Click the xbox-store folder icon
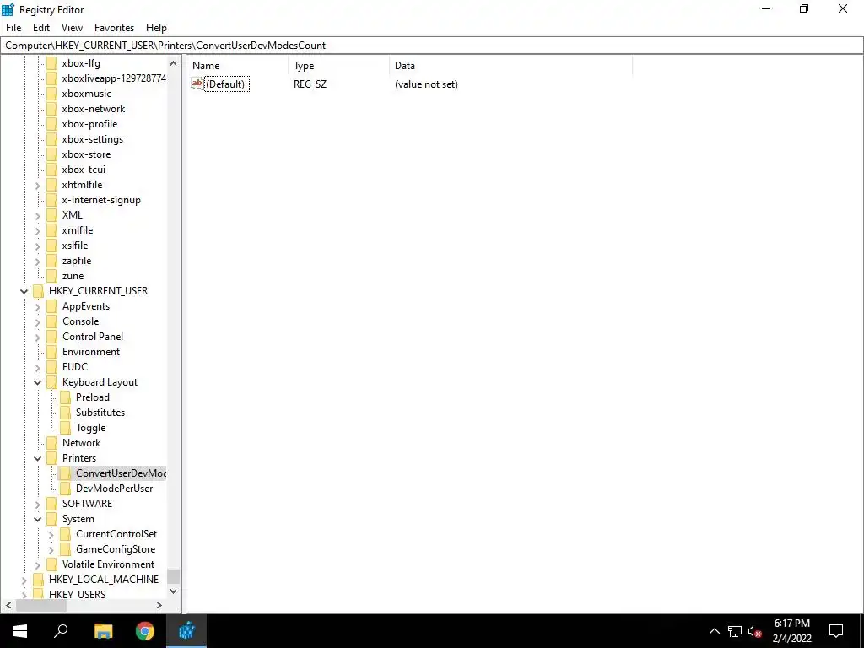This screenshot has height=648, width=864. pos(51,154)
